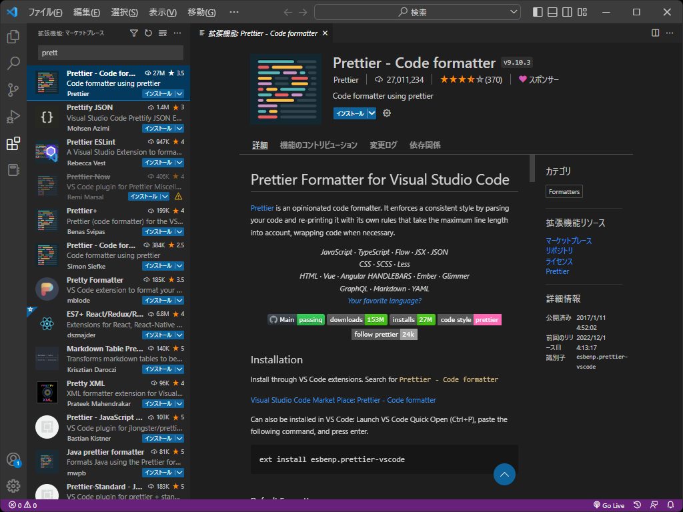Click warning icon on Prettier Now entry
The image size is (683, 512).
click(x=179, y=197)
